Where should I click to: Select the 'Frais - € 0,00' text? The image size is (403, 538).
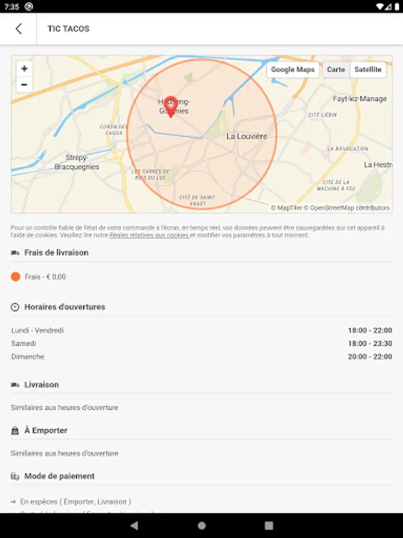coord(45,277)
